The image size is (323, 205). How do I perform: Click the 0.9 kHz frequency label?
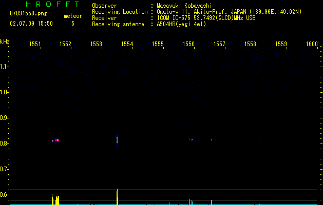[4, 118]
